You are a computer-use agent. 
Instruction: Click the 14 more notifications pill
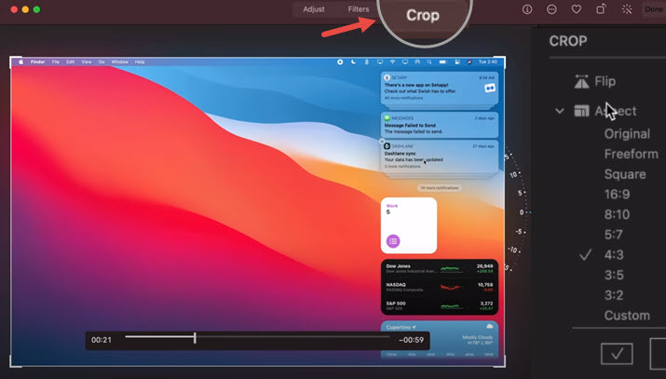pyautogui.click(x=439, y=187)
